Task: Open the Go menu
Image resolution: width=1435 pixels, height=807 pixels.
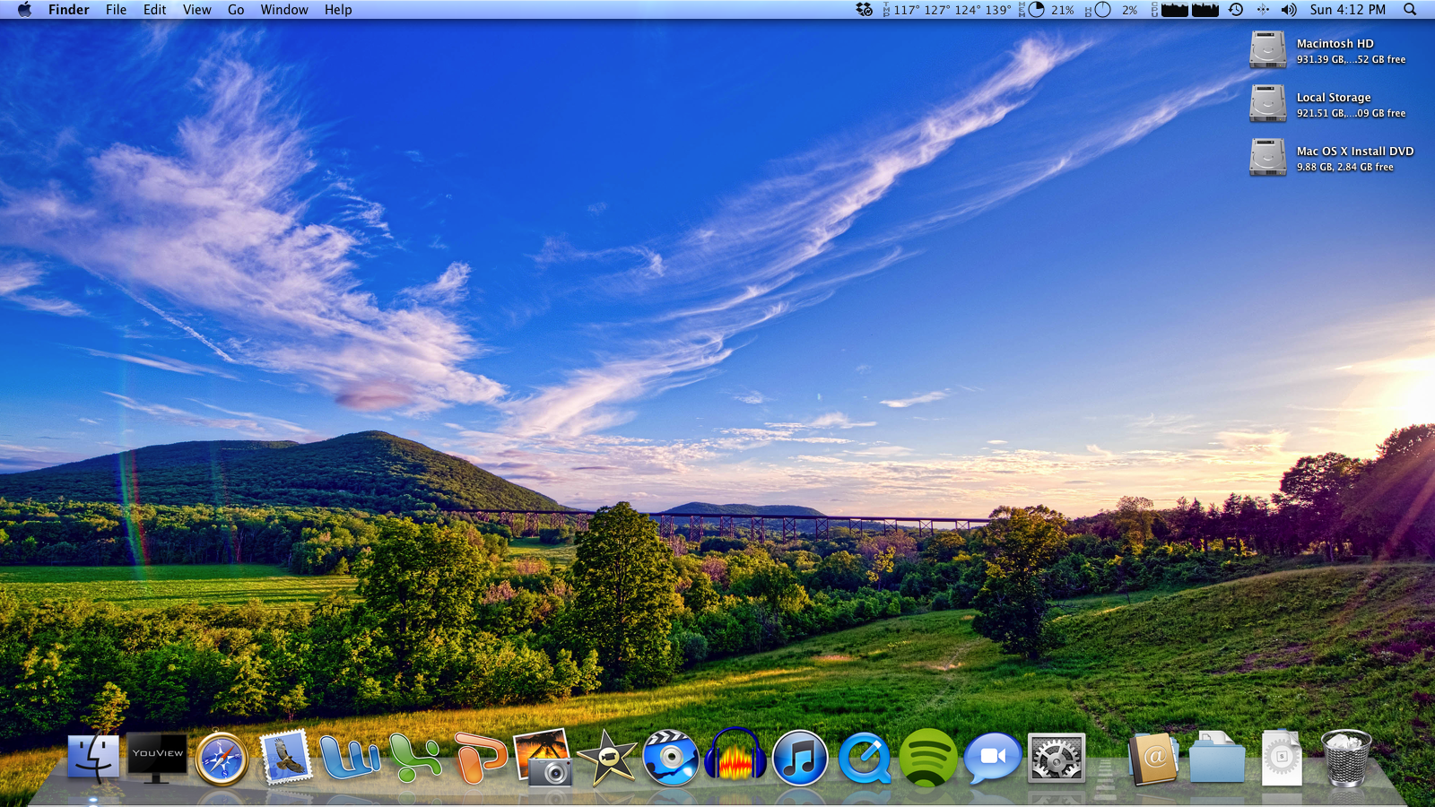Action: click(236, 10)
